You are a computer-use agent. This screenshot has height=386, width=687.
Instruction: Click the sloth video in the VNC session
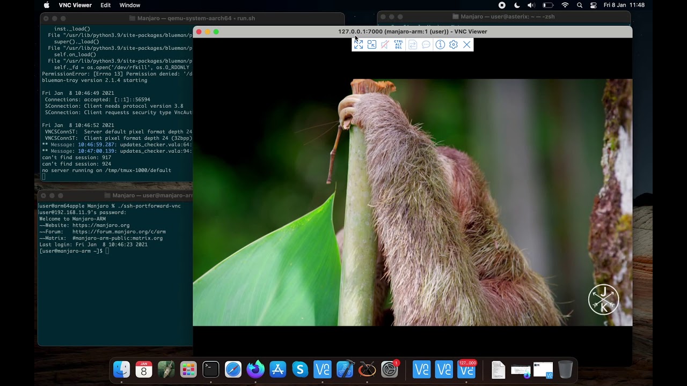tap(412, 203)
